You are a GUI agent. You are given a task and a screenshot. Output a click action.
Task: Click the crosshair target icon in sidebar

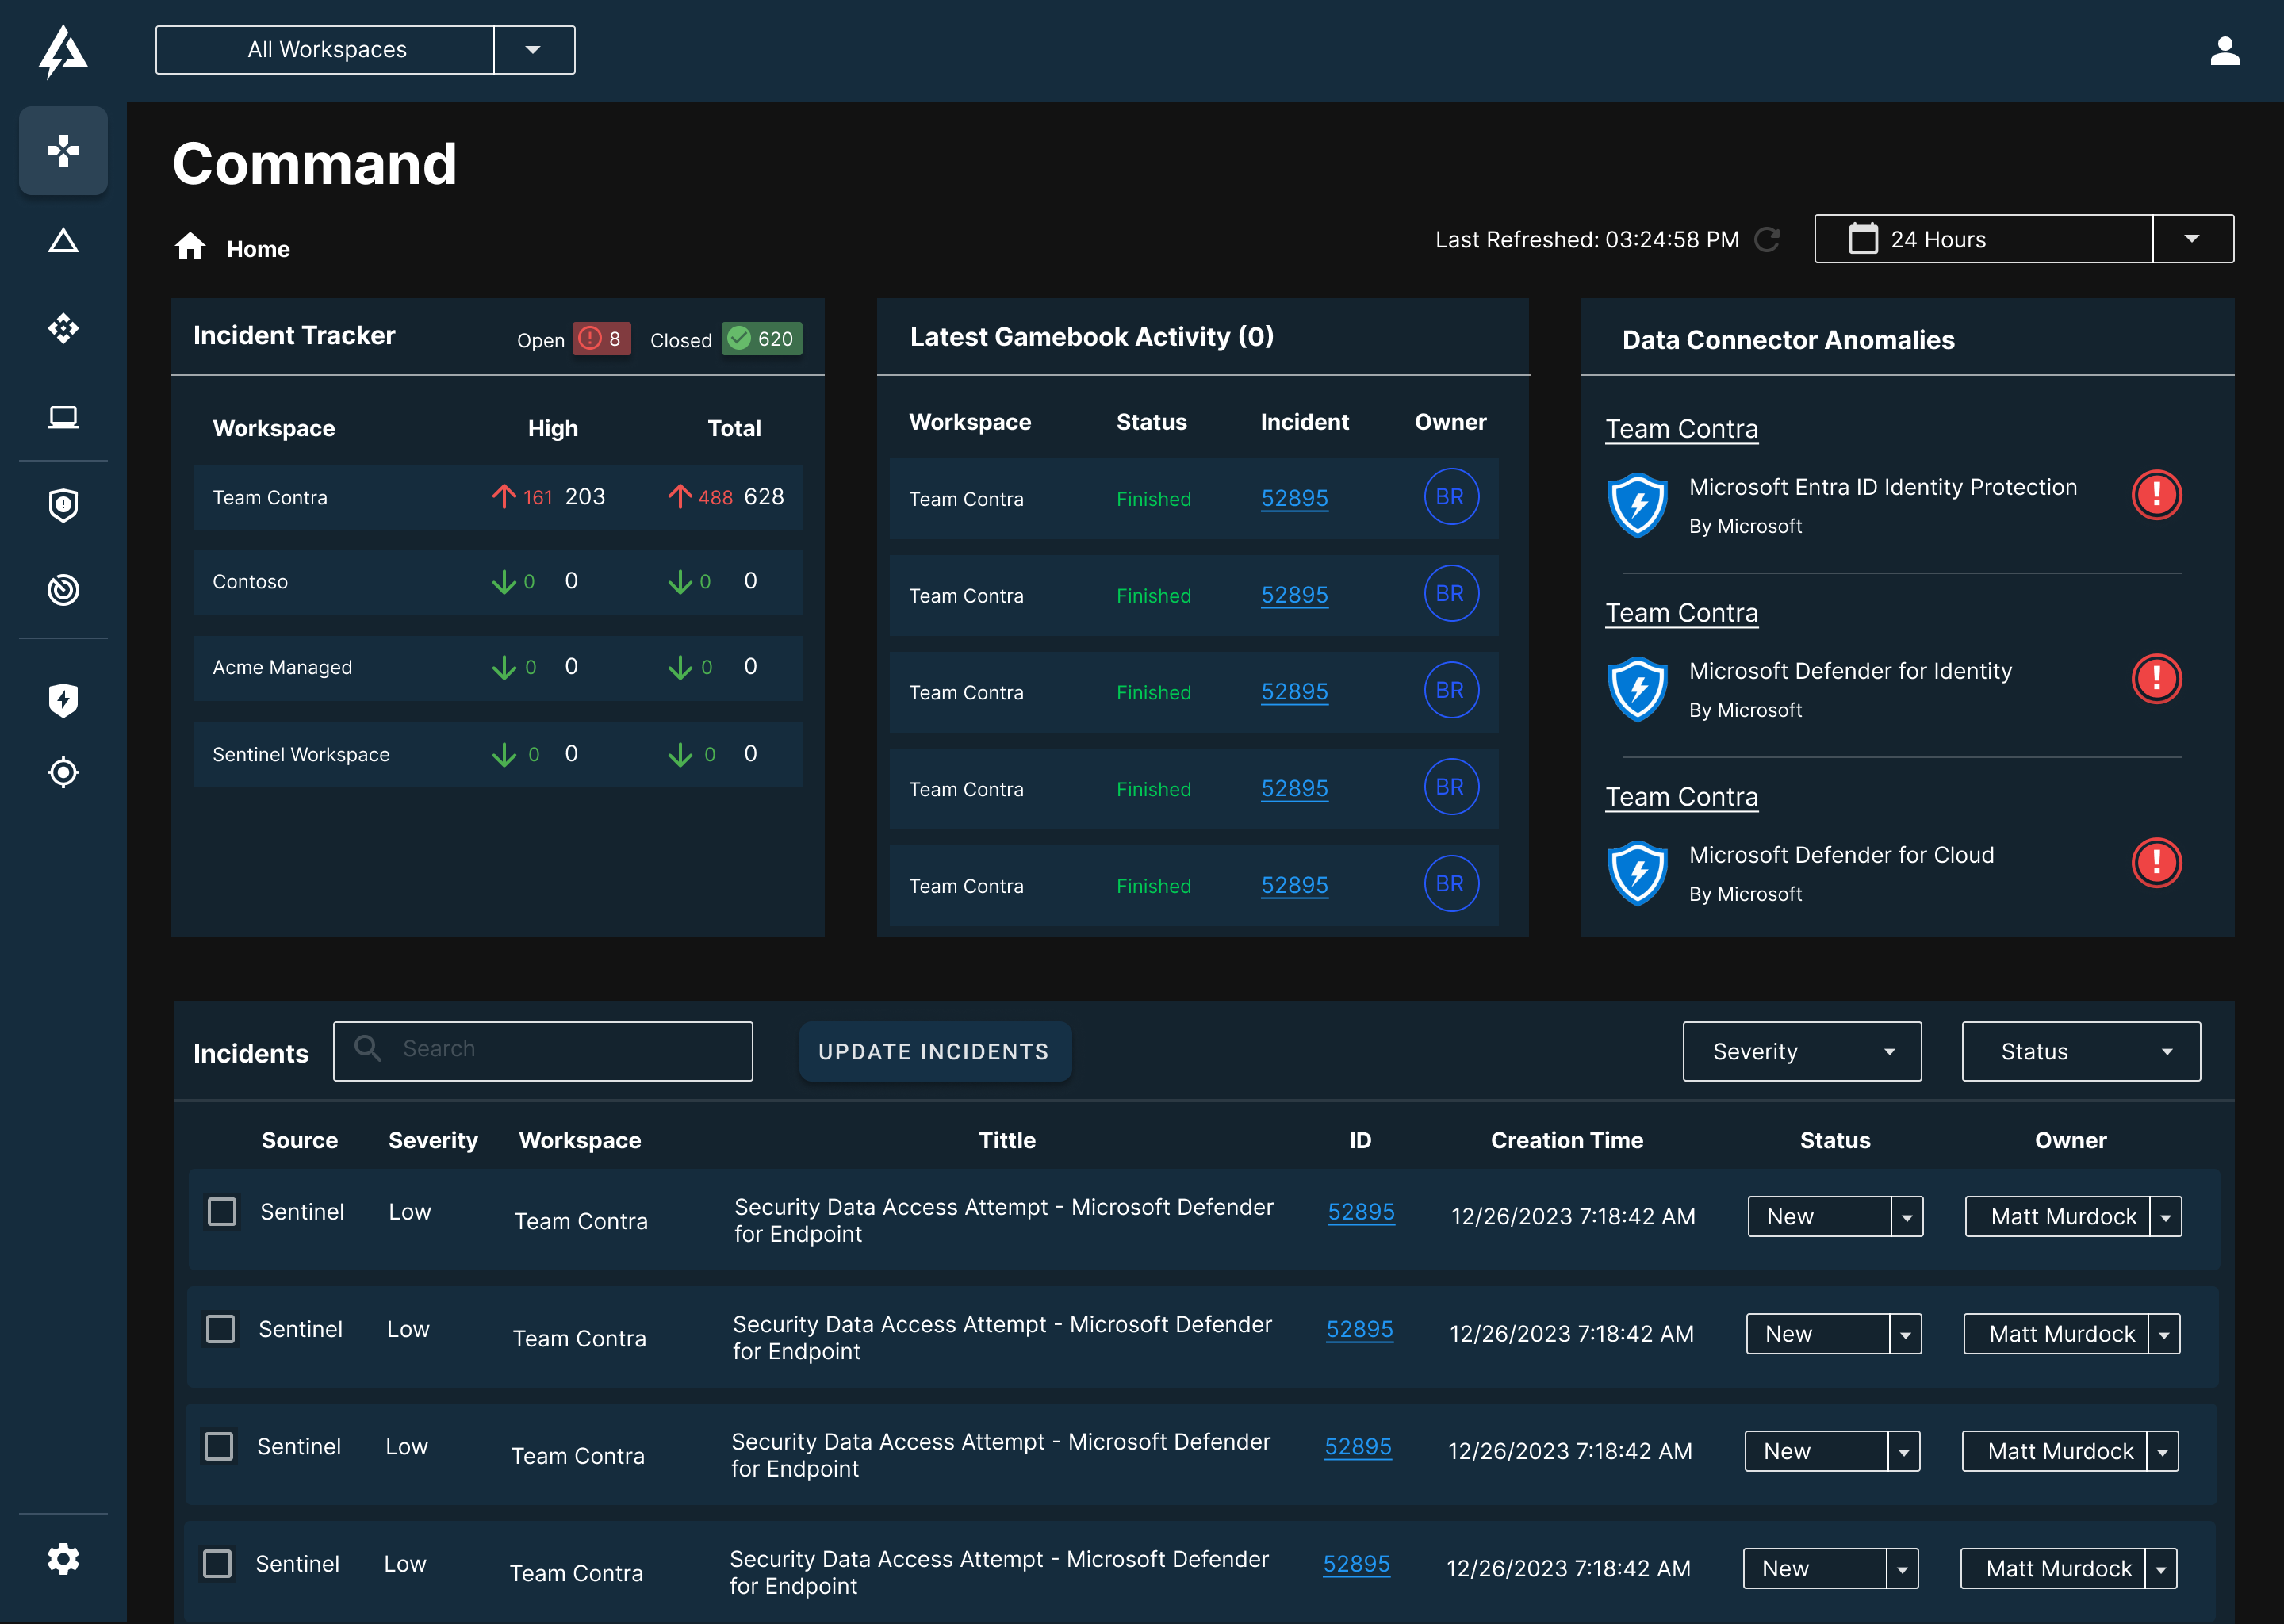(63, 772)
